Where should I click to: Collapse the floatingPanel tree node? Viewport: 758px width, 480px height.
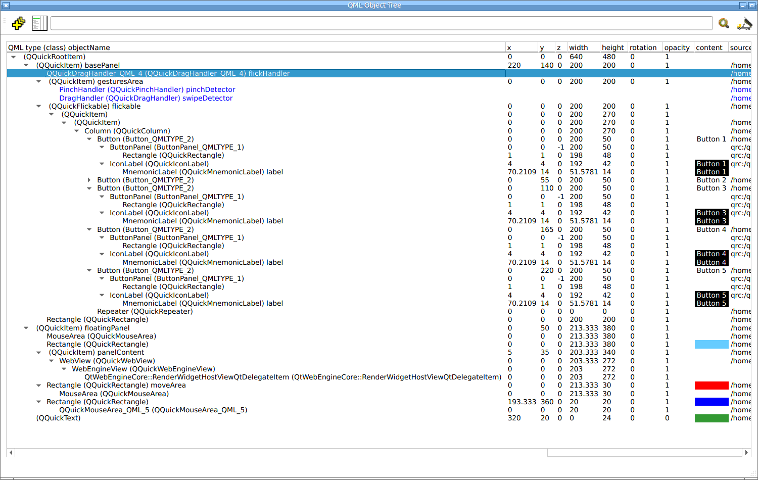coord(26,328)
